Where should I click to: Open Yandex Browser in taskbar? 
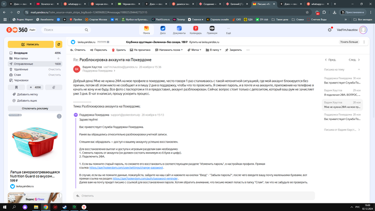84,207
